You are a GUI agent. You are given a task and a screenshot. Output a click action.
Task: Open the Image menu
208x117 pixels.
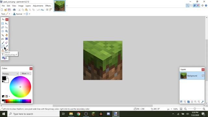click(21, 6)
